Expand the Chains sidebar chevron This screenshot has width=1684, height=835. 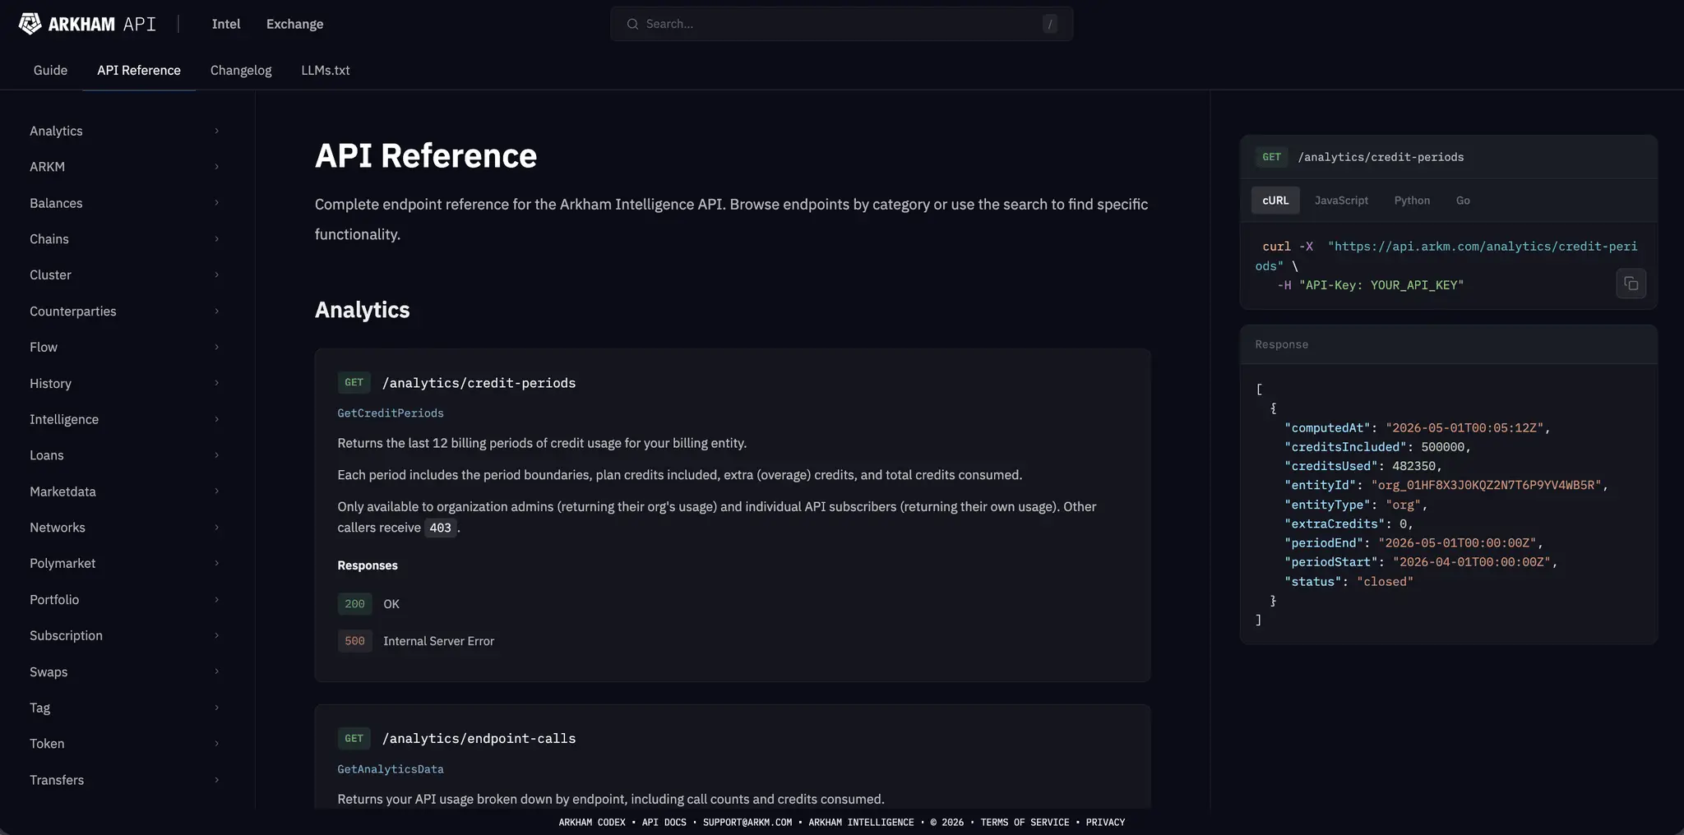pyautogui.click(x=216, y=239)
